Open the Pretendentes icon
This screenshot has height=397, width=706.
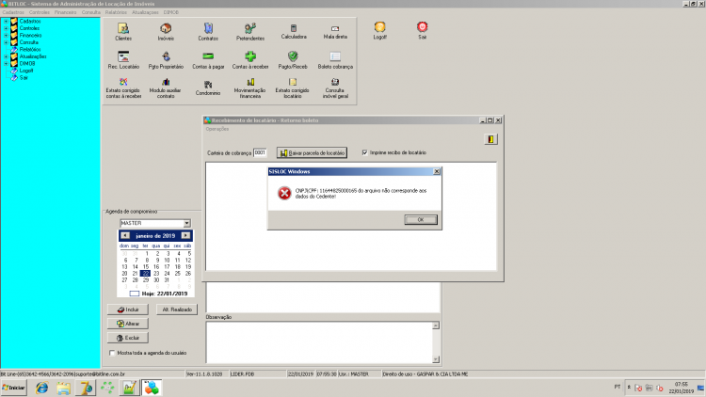point(250,32)
